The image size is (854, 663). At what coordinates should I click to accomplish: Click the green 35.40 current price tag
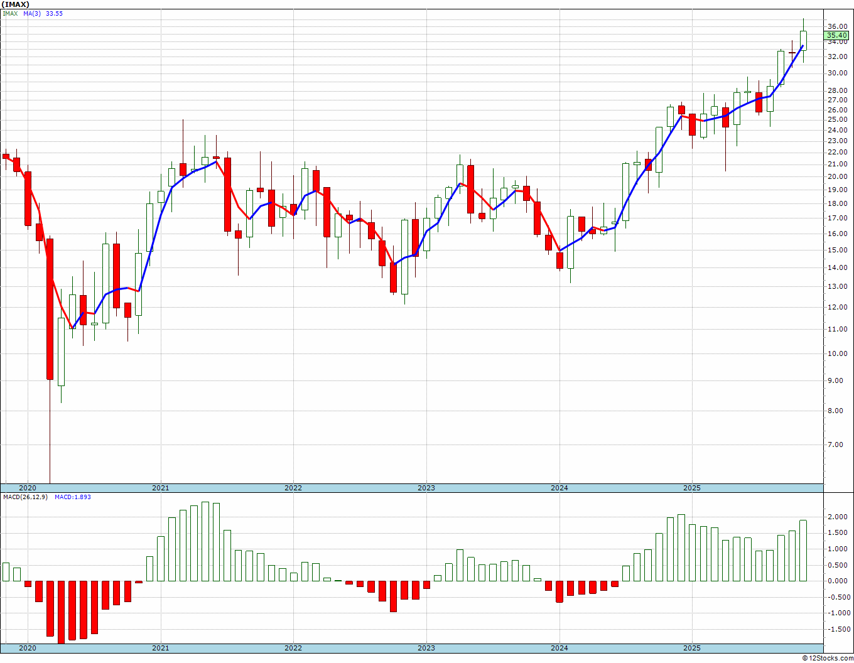(x=837, y=36)
